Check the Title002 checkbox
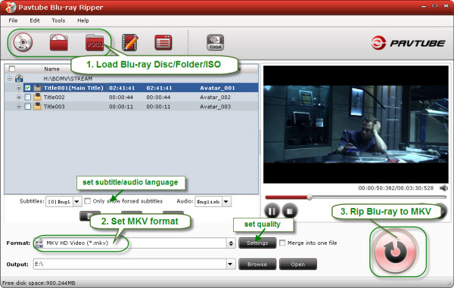This screenshot has height=288, width=454. point(27,98)
